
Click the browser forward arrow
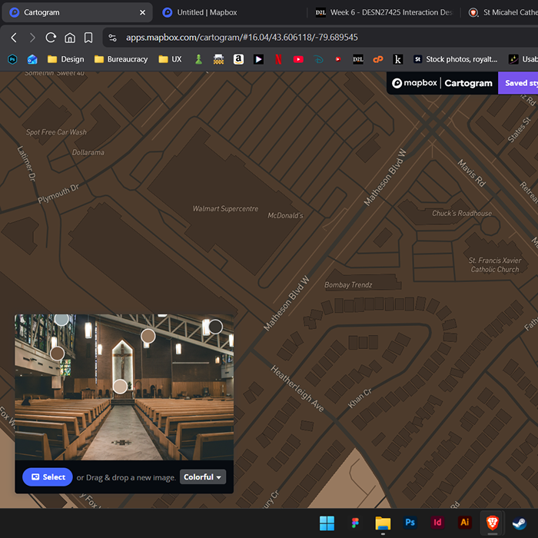(x=32, y=38)
